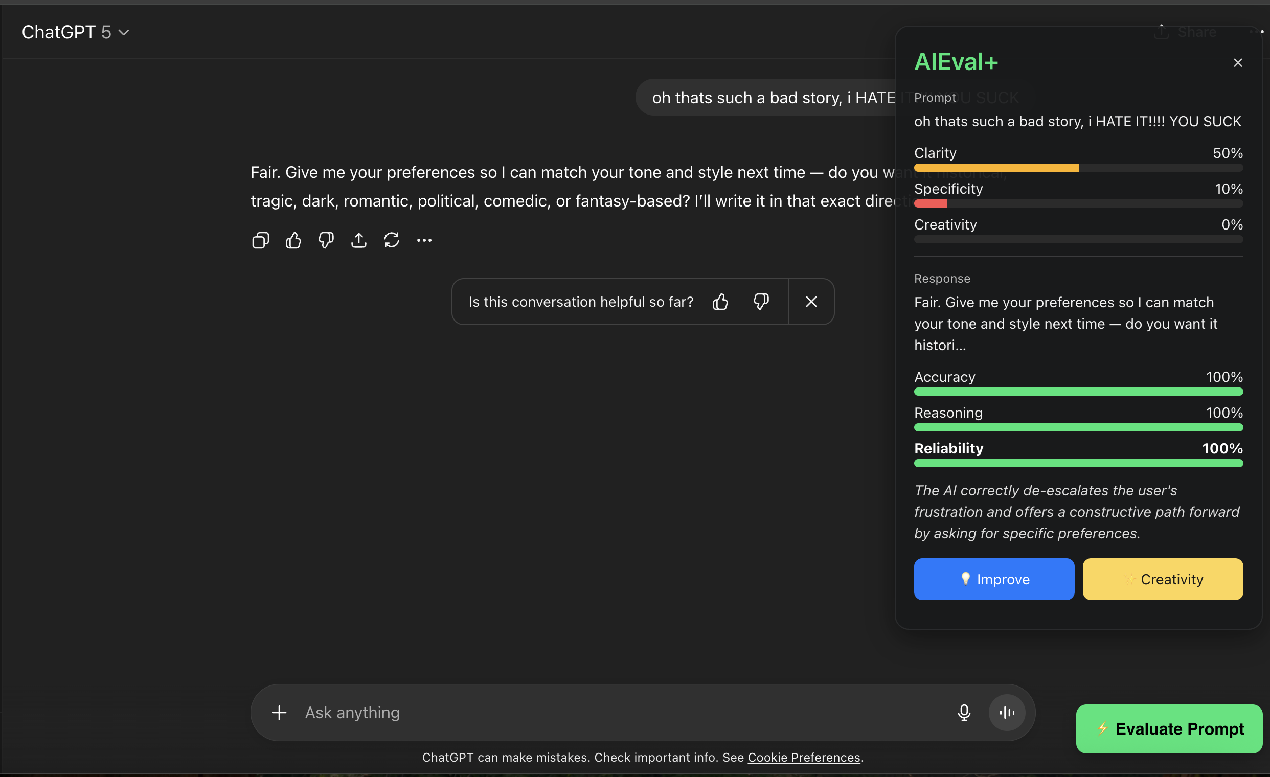Open more actions ellipsis under response
Image resolution: width=1270 pixels, height=777 pixels.
tap(424, 240)
